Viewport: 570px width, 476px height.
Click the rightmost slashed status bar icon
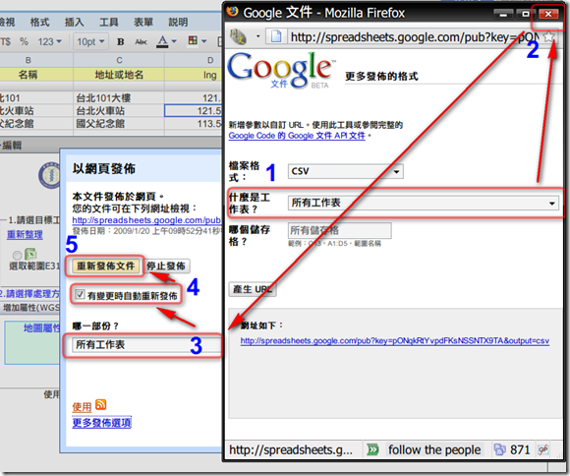543,449
